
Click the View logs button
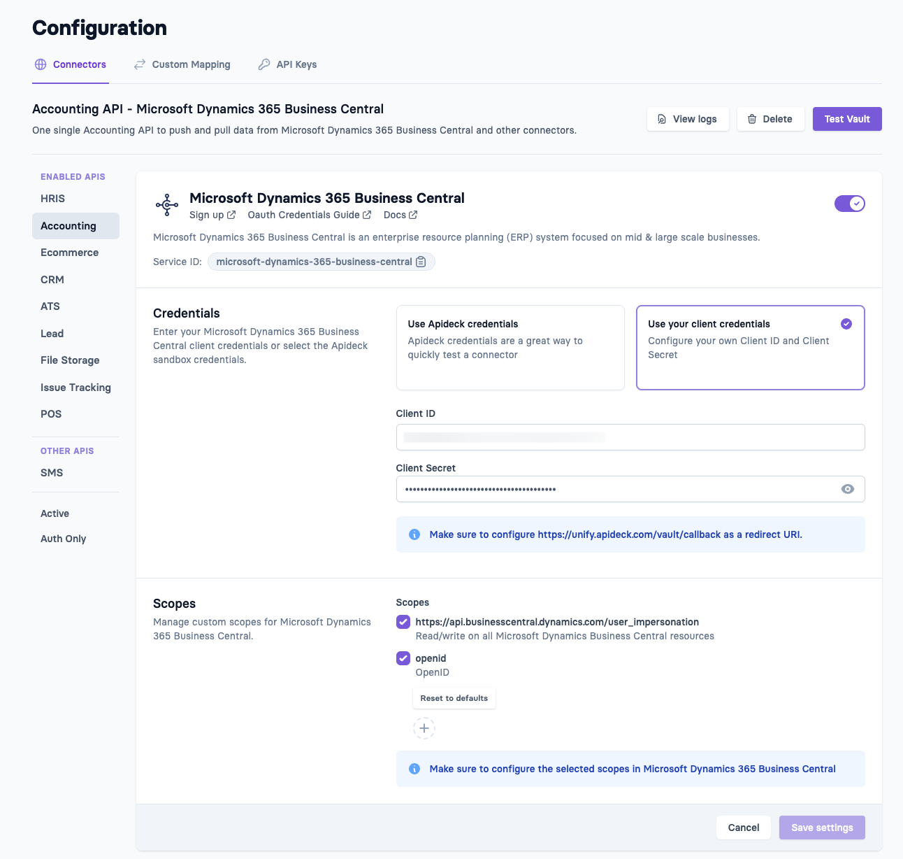click(x=687, y=119)
